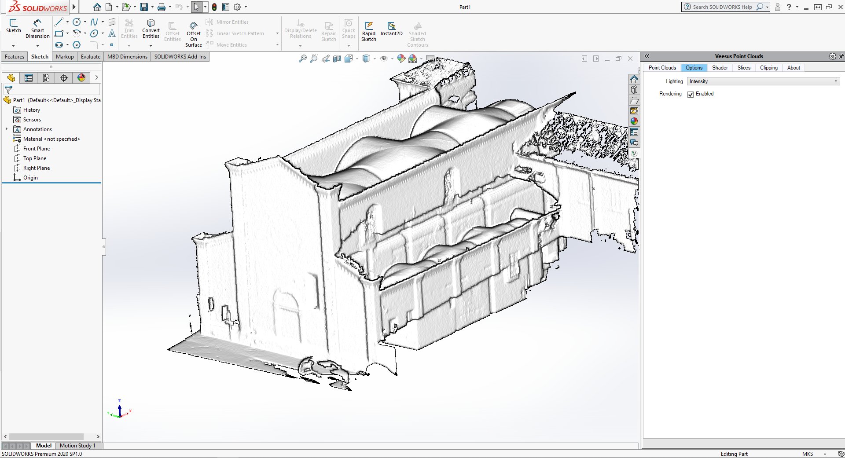This screenshot has height=458, width=845.
Task: Enable the Rendering checkbox in Veesus panel
Action: [x=691, y=94]
